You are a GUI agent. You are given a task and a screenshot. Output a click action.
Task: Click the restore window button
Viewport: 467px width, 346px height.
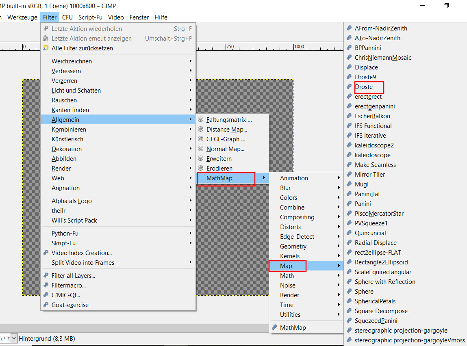[x=446, y=6]
